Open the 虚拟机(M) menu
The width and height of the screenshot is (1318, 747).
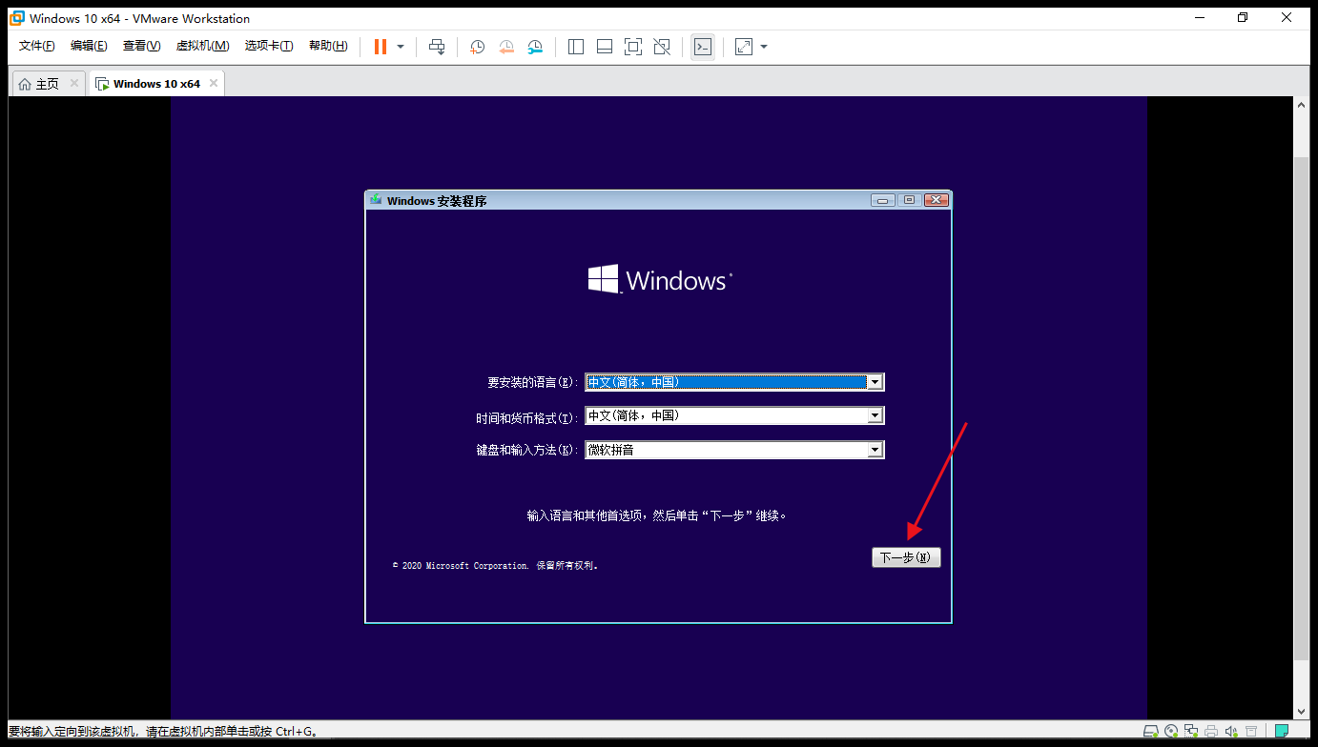[202, 46]
